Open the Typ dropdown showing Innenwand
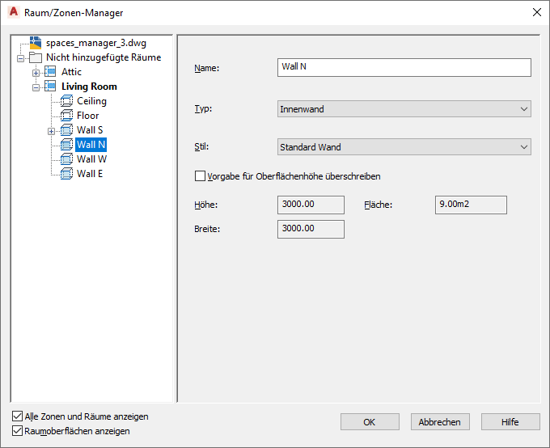Viewport: 550px width, 448px height. 404,109
